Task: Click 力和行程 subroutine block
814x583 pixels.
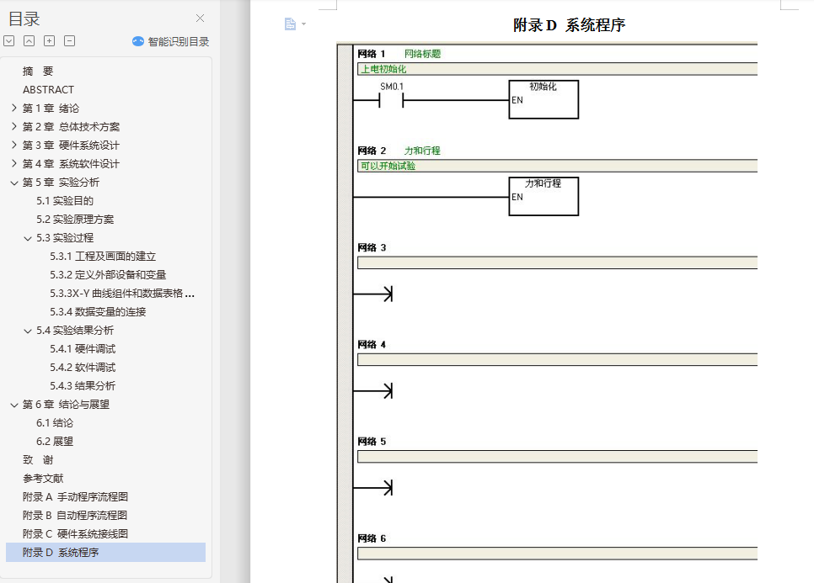Action: 544,196
